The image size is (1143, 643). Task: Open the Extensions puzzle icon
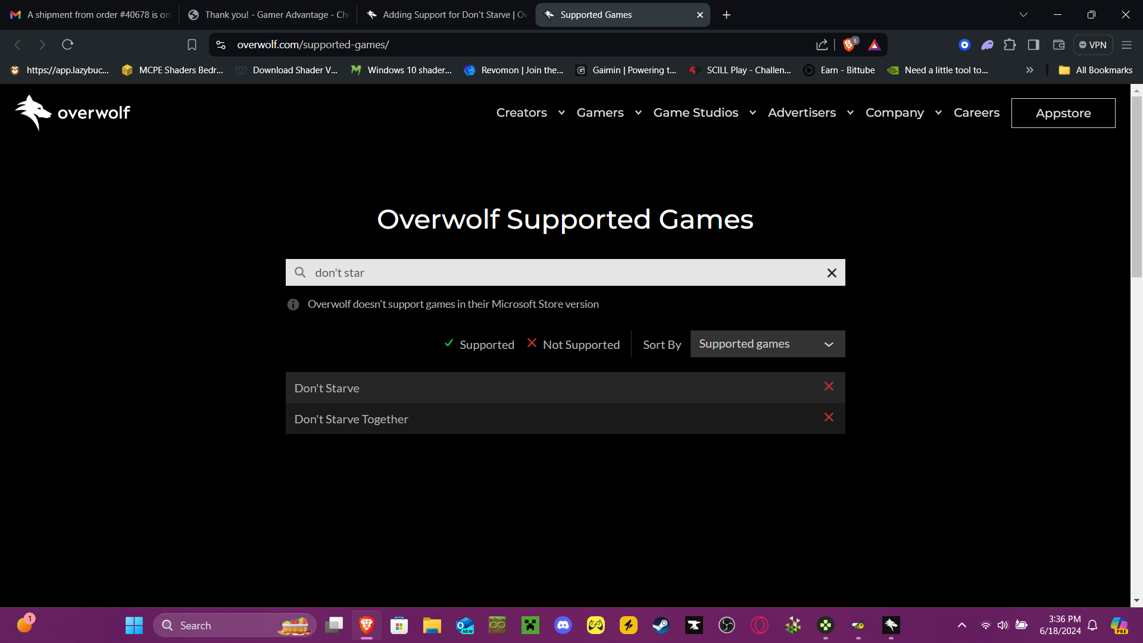[x=1010, y=45]
